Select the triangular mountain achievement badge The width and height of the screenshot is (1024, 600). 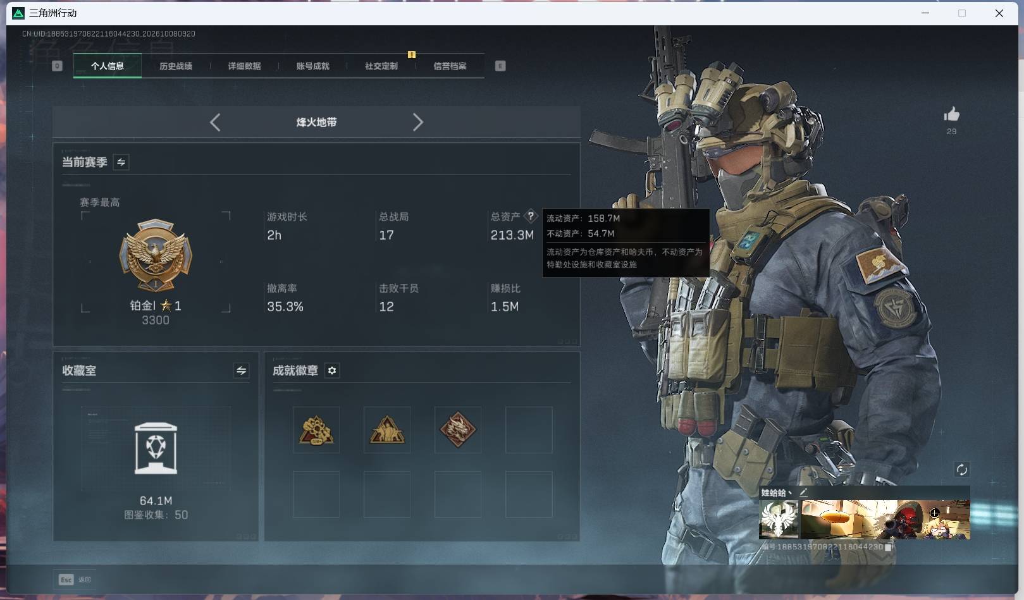pos(387,430)
